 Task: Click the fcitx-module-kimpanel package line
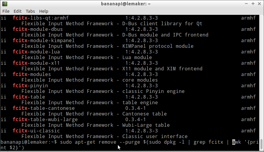[x=128, y=41]
